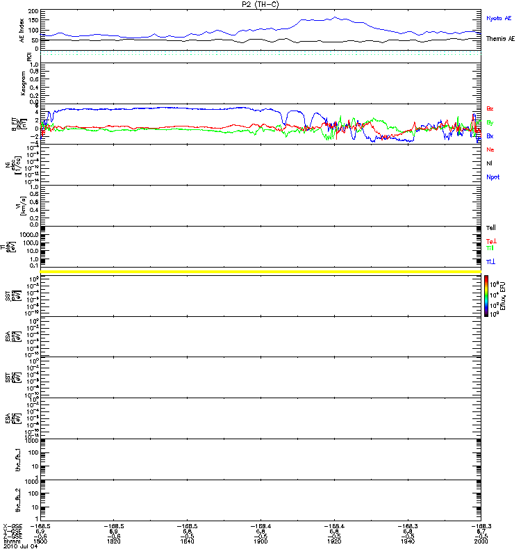Viewport: 521px width, 556px height.
Task: Click the yellow horizontal bar below Ti panel
Action: [260, 272]
